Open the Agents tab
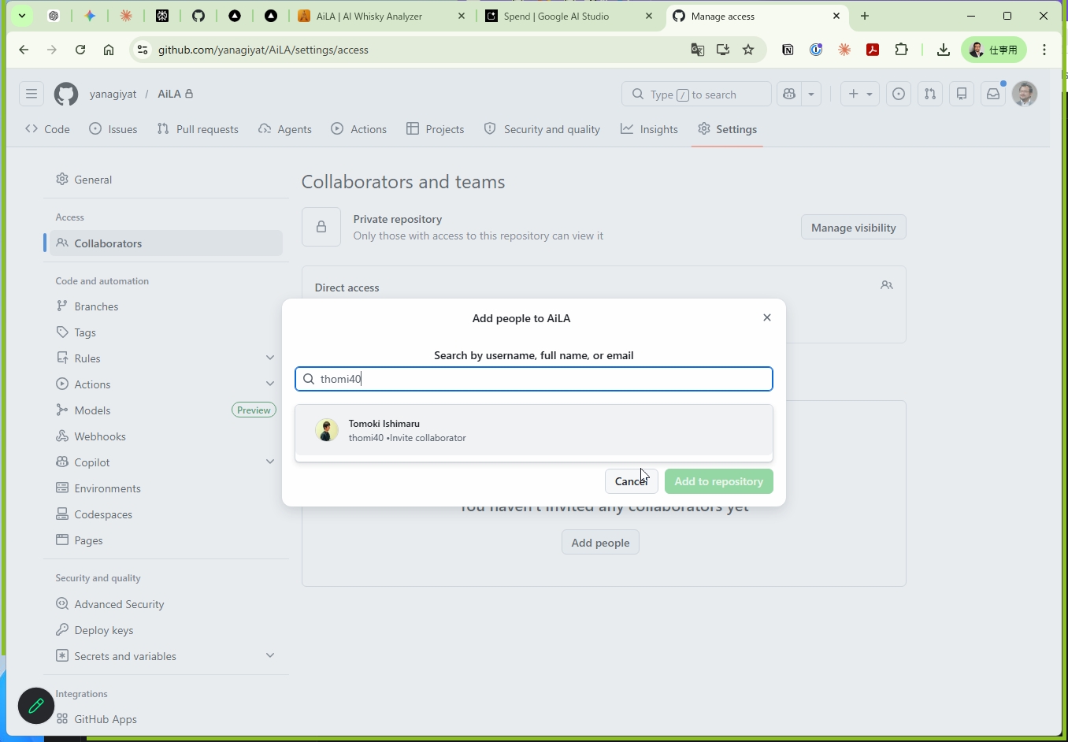 click(x=286, y=129)
